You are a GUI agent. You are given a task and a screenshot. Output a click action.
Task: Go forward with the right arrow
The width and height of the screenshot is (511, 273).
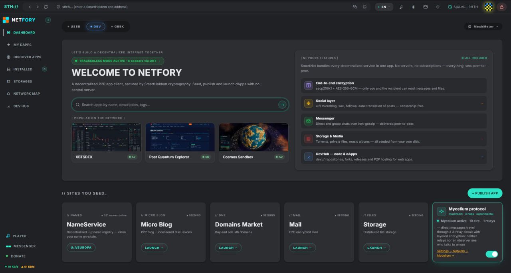point(38,7)
